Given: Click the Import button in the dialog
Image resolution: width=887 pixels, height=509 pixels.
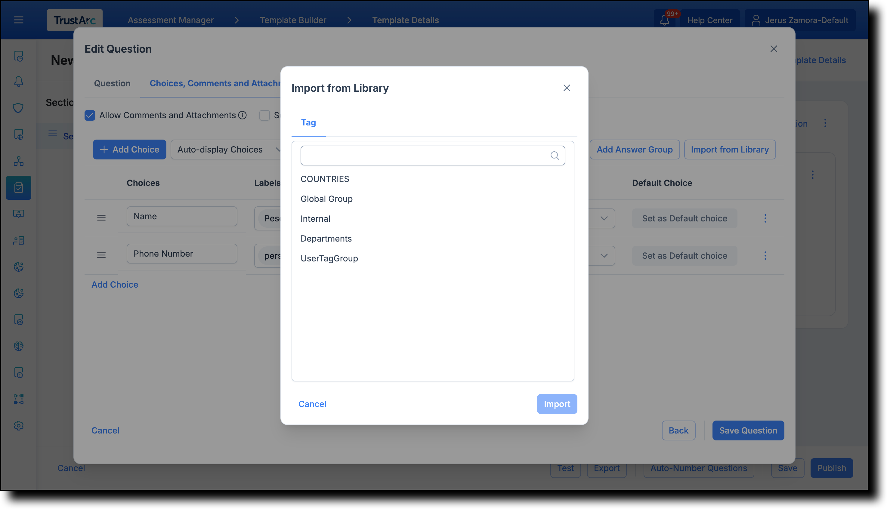Looking at the screenshot, I should pyautogui.click(x=557, y=404).
